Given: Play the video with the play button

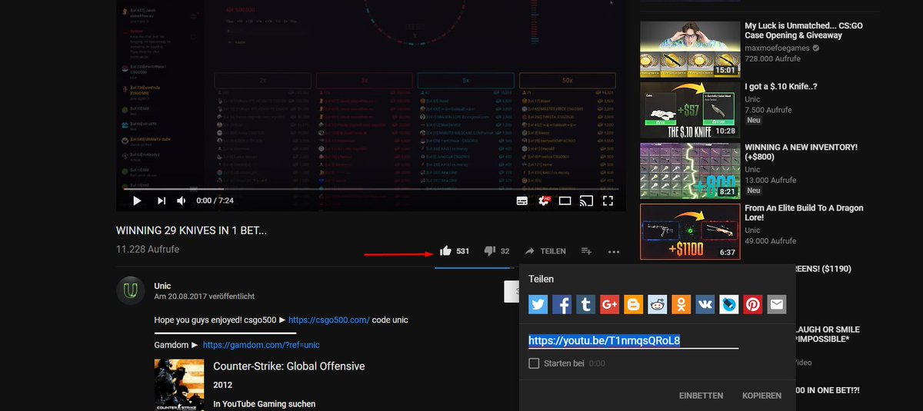Looking at the screenshot, I should point(137,201).
